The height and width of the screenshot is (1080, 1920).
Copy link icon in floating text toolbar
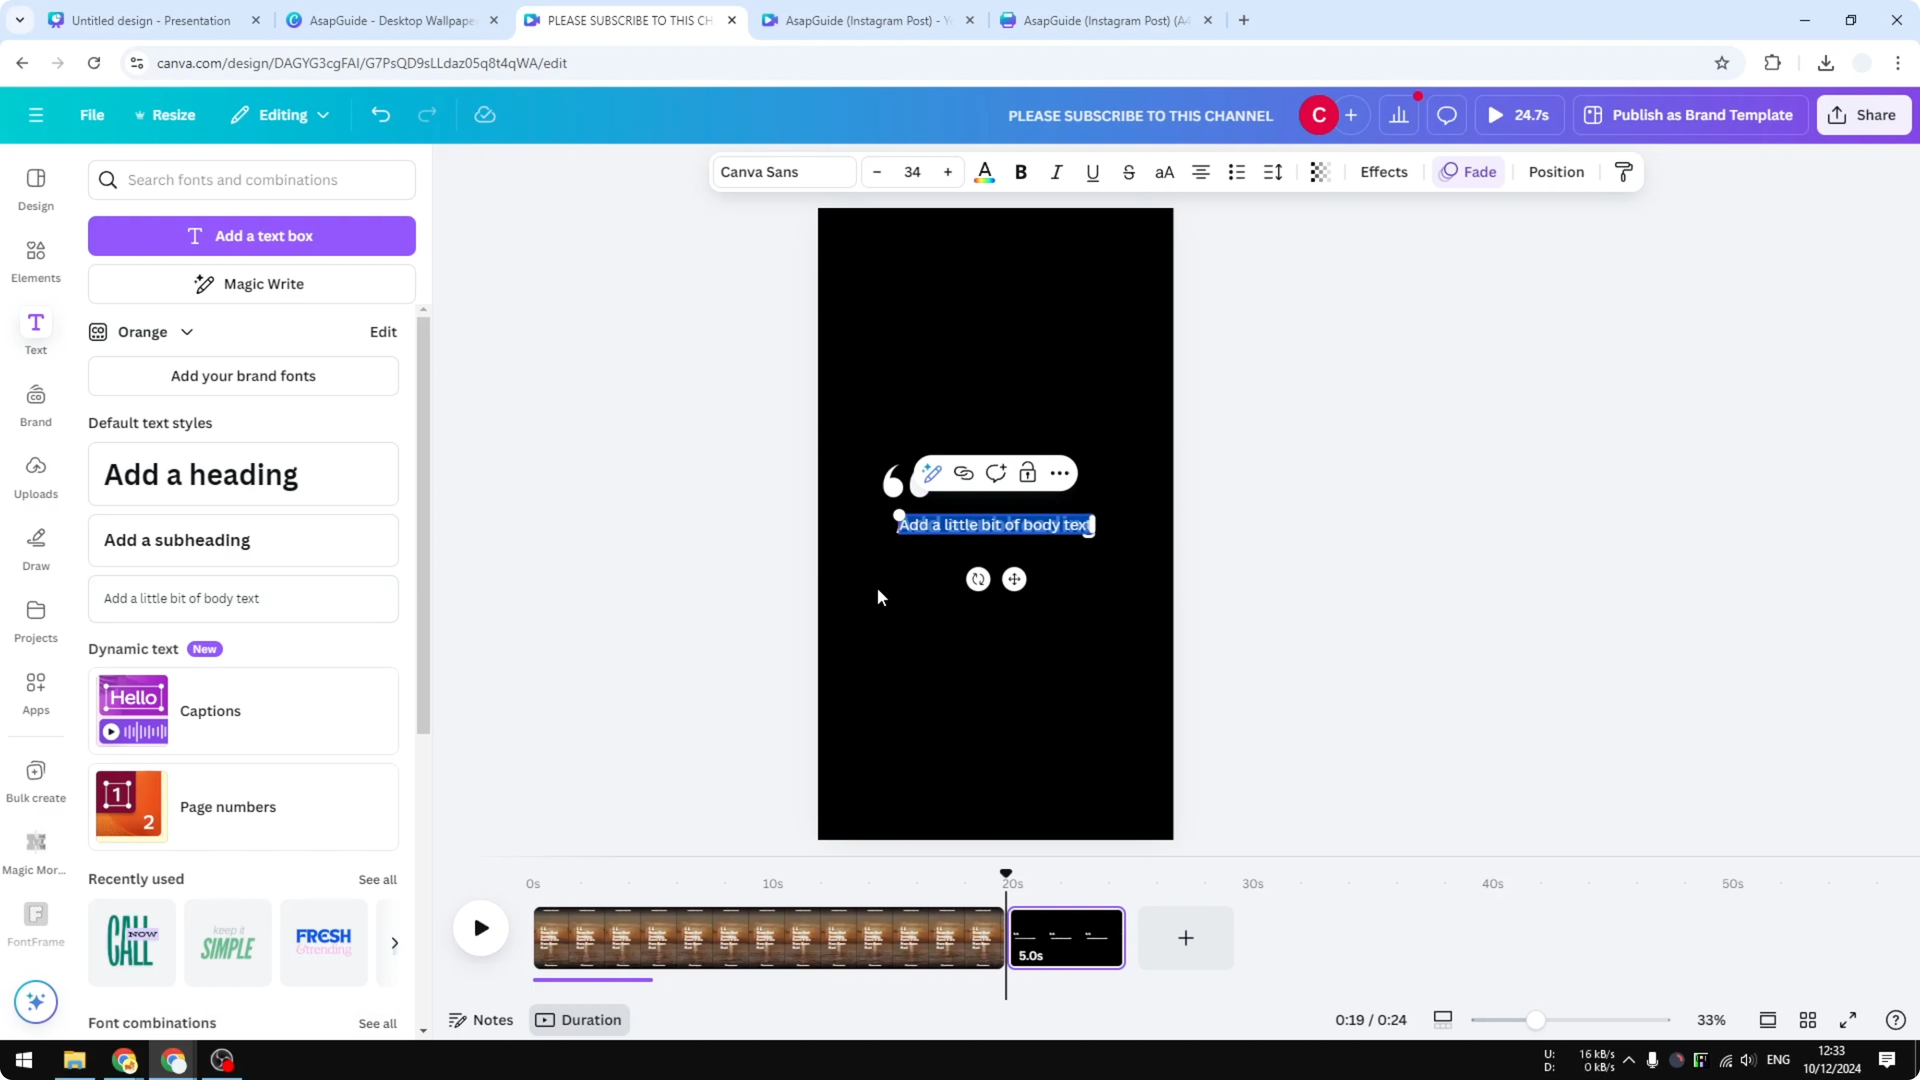click(x=964, y=473)
